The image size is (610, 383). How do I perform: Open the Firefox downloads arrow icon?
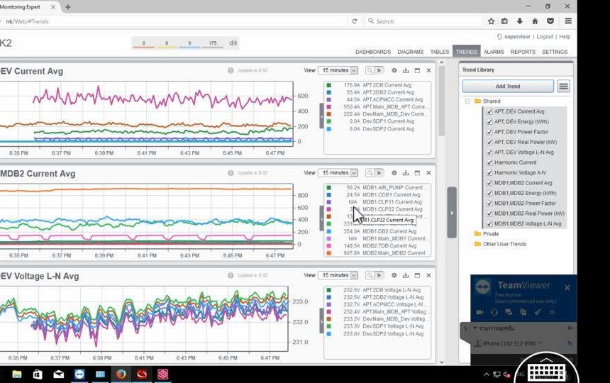pyautogui.click(x=520, y=21)
